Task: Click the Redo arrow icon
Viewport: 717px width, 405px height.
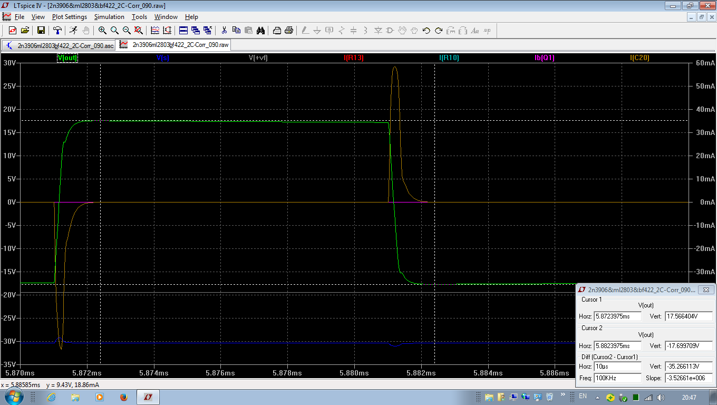Action: [x=439, y=31]
